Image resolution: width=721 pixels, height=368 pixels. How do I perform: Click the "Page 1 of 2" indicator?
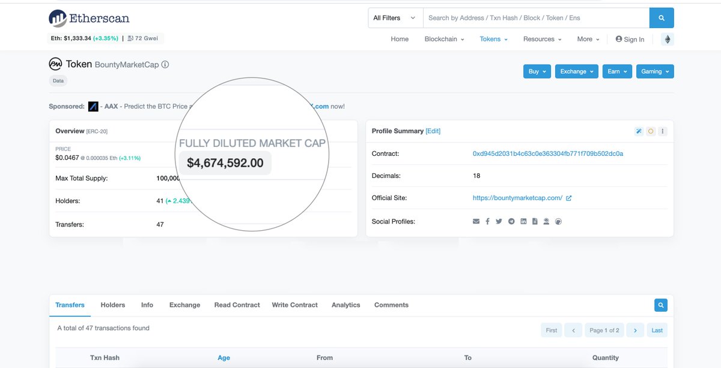pos(604,330)
